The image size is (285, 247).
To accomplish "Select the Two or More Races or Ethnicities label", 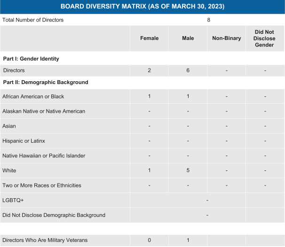I will point(42,185).
